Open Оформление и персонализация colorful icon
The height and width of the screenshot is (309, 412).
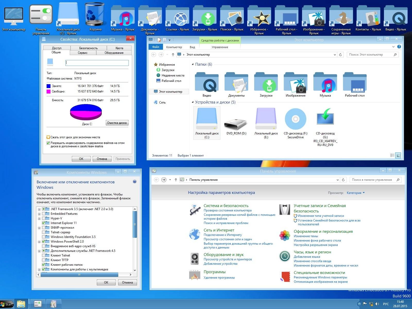click(x=285, y=235)
